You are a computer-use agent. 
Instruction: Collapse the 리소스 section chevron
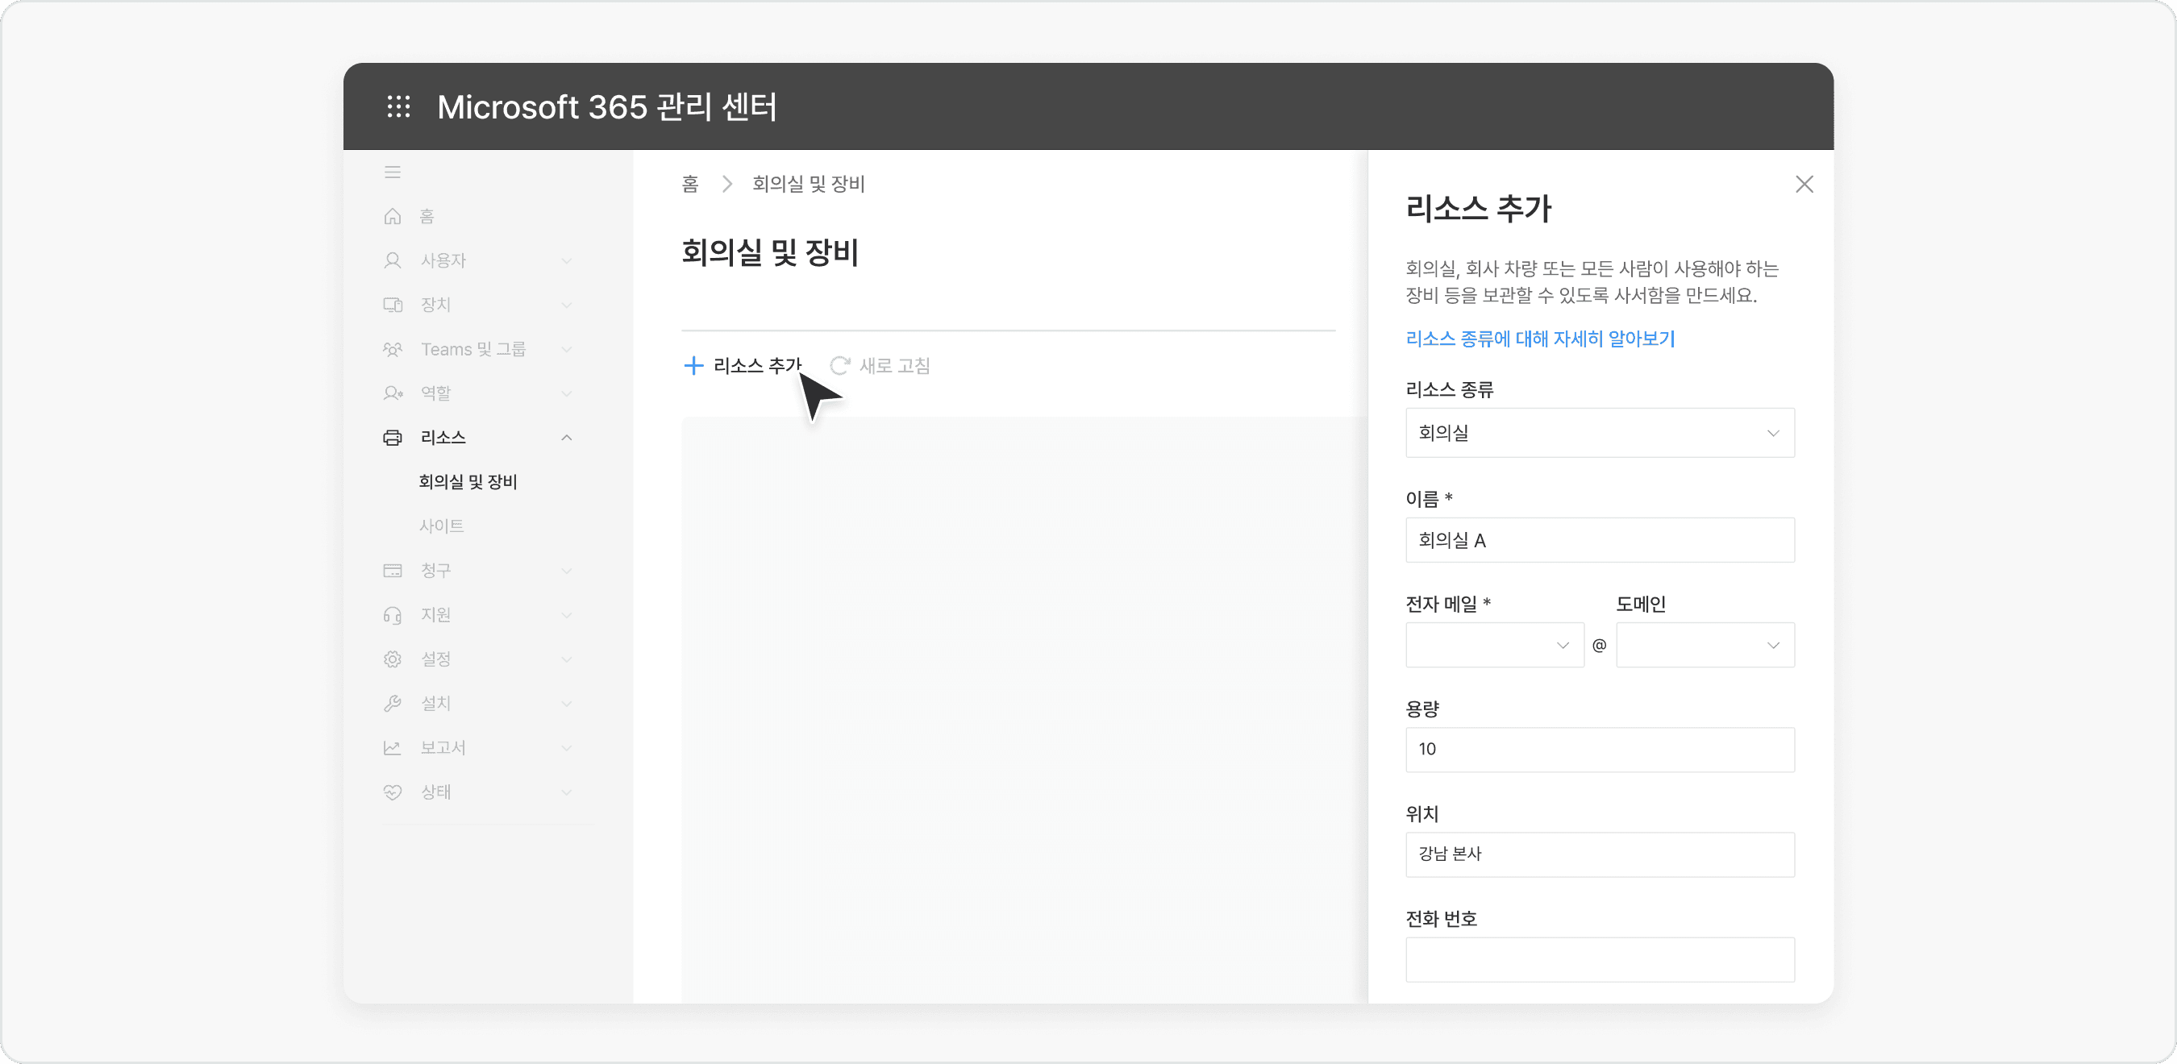click(x=567, y=437)
